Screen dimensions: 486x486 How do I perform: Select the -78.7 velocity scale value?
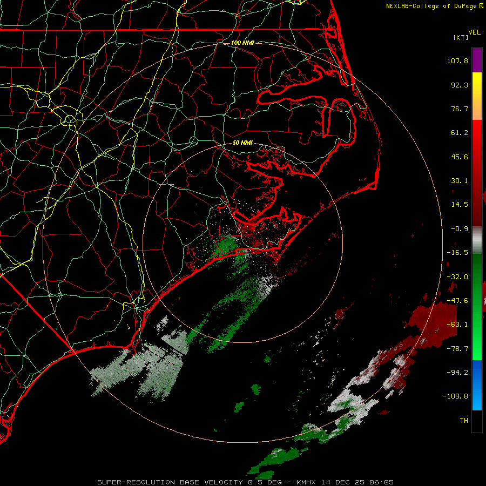(457, 349)
